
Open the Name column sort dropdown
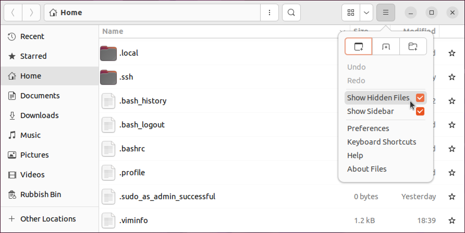[x=342, y=31]
